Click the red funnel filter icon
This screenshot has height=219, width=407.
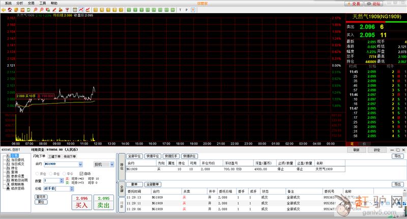(x=67, y=10)
